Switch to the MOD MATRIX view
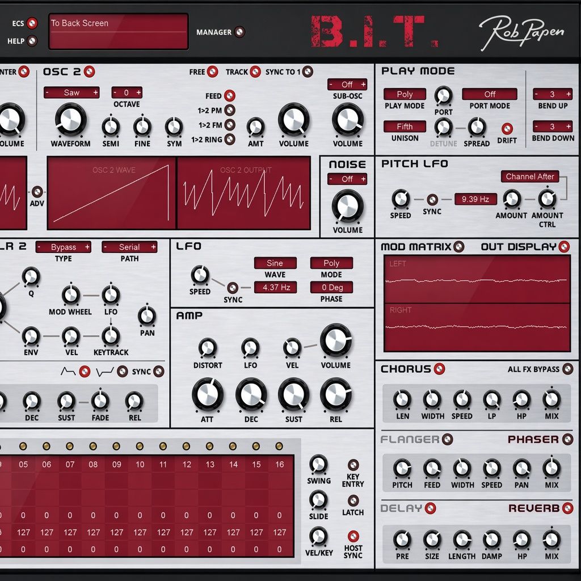The height and width of the screenshot is (581, 581). (x=458, y=246)
